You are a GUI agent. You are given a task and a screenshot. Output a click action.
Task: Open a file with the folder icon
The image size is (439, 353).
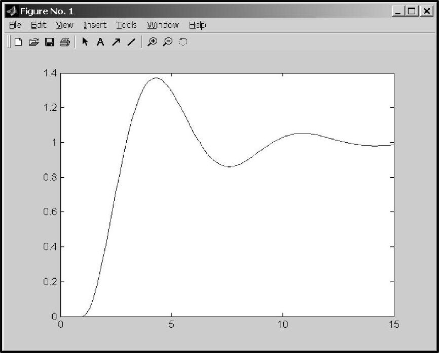pos(33,42)
